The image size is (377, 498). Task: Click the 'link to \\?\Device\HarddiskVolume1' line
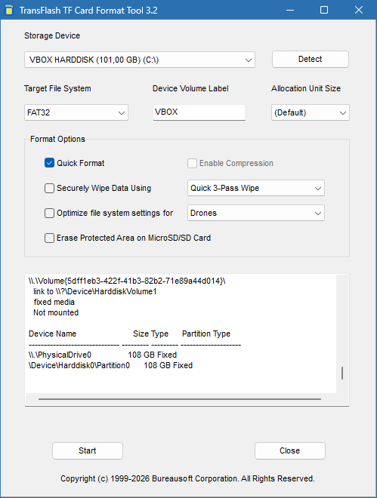click(95, 291)
